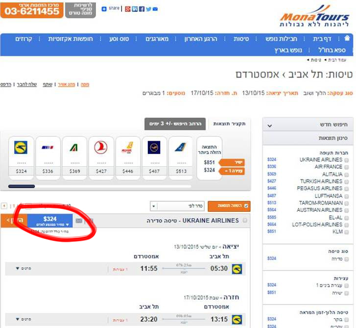The image size is (356, 328).
Task: Check the TAROM-ROMANIAN filter
Action: pos(347,203)
